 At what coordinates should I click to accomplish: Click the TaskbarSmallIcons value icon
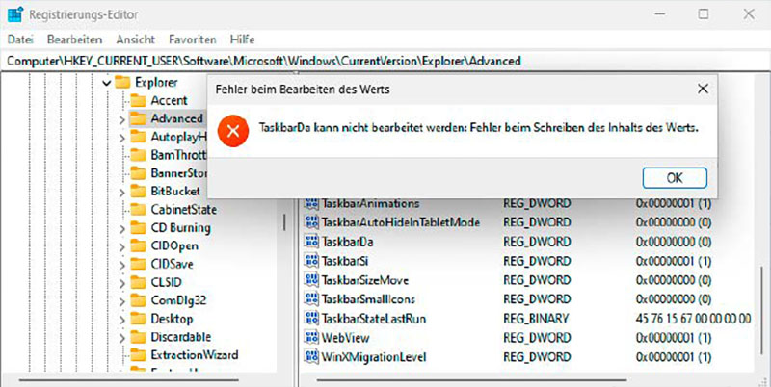pos(311,298)
